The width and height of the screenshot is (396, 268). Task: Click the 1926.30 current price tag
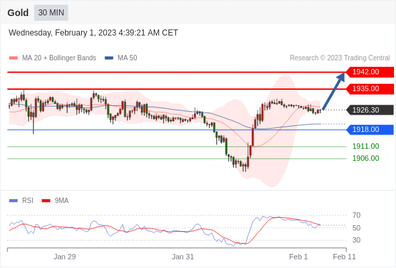pos(370,110)
